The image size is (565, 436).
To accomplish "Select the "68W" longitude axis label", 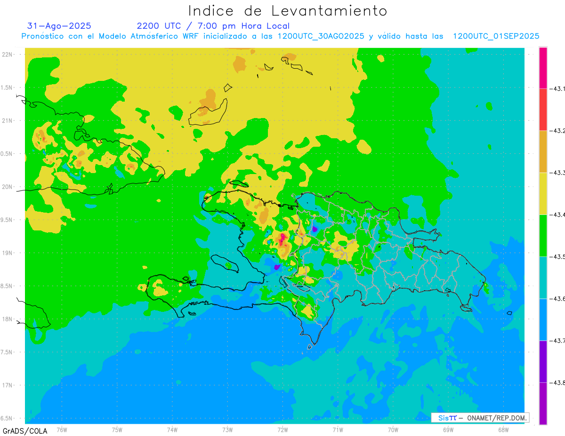I will click(x=503, y=430).
